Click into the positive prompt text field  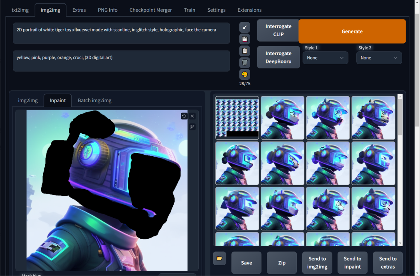pyautogui.click(x=121, y=33)
